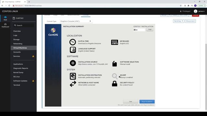Click the Quit button in installer
The width and height of the screenshot is (207, 116).
(131, 101)
